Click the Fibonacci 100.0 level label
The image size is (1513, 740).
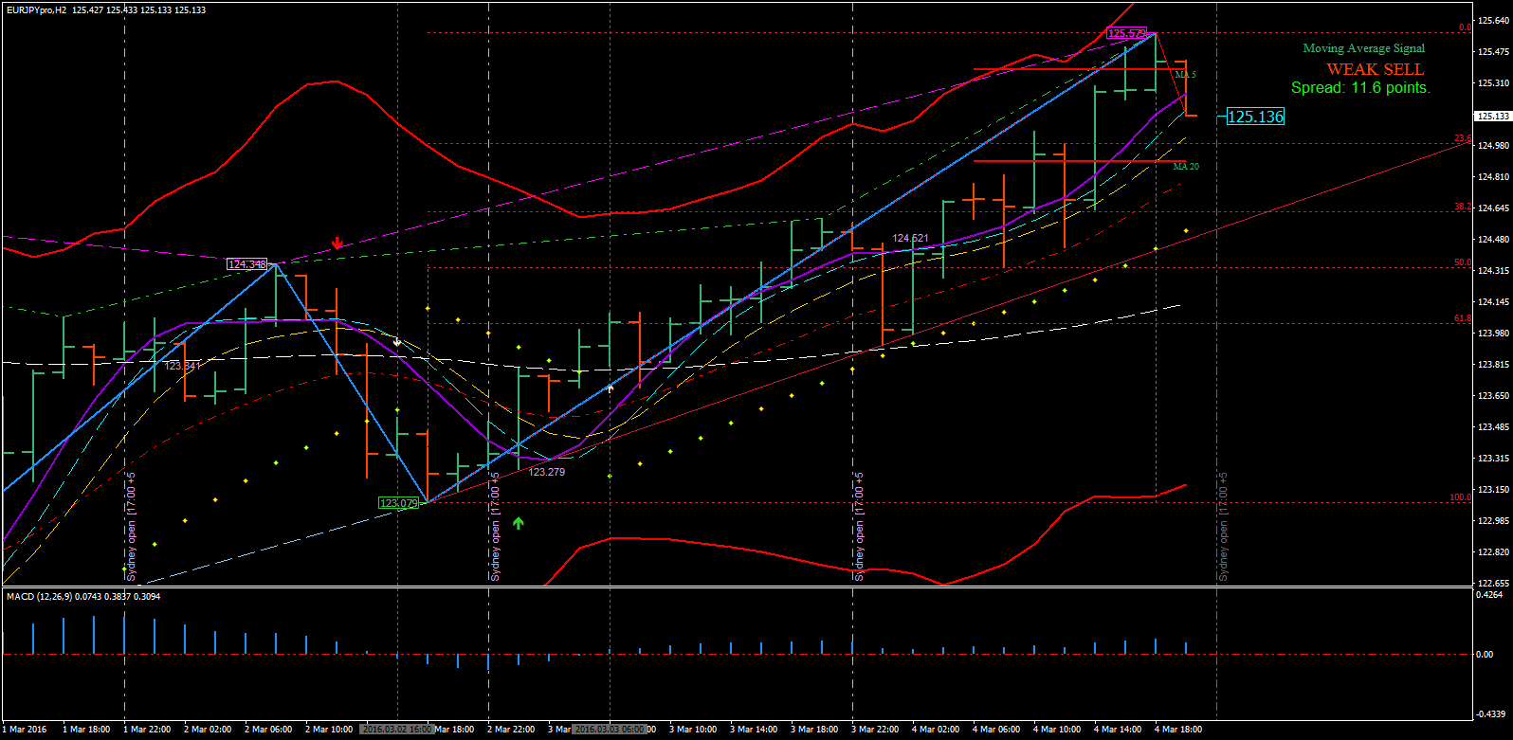click(1461, 497)
